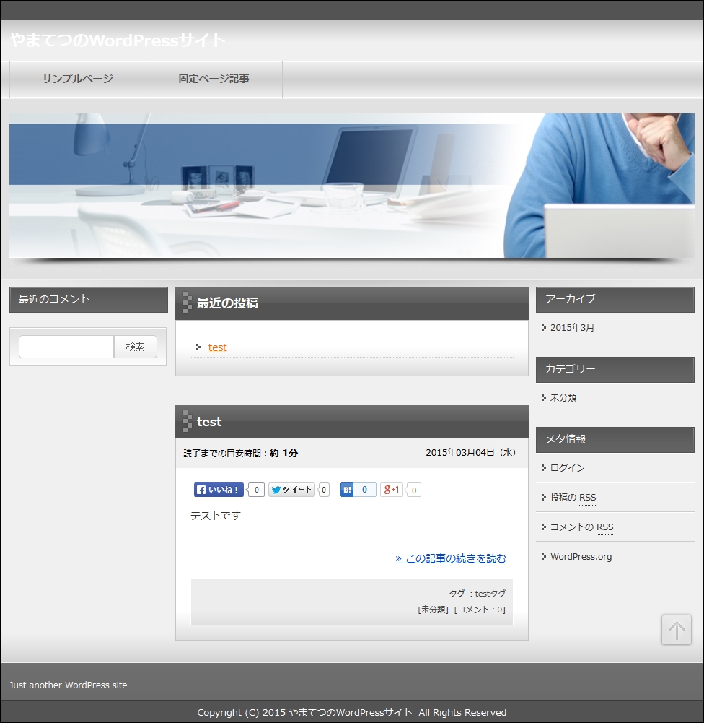The image size is (704, 723).
Task: Click the メタ情報 widget heading
Action: tap(615, 439)
